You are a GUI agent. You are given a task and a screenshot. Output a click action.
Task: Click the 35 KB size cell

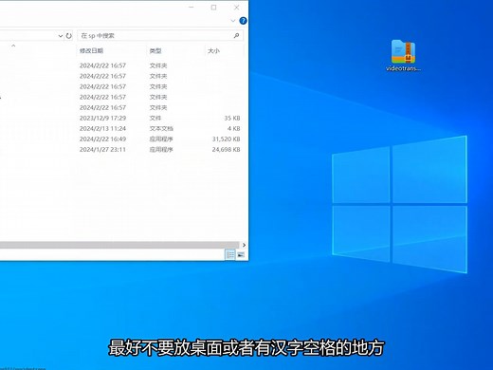click(232, 118)
